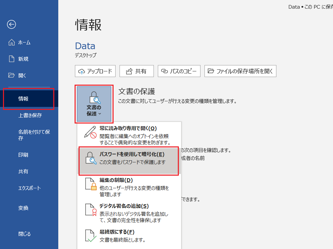This screenshot has height=249, width=333.
Task: Click the description この文書に対してユーザーが行える変更の種類を管理します
Action: click(x=177, y=101)
